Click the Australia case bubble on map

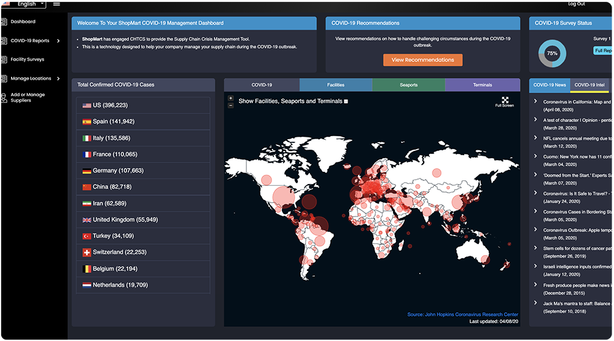[485, 259]
